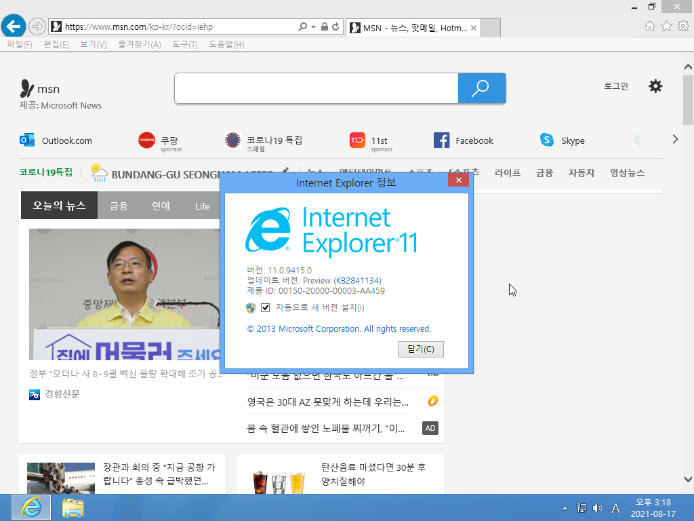Open article 탄산음료 마셨다면 30분 후
This screenshot has height=521, width=694.
click(x=373, y=474)
